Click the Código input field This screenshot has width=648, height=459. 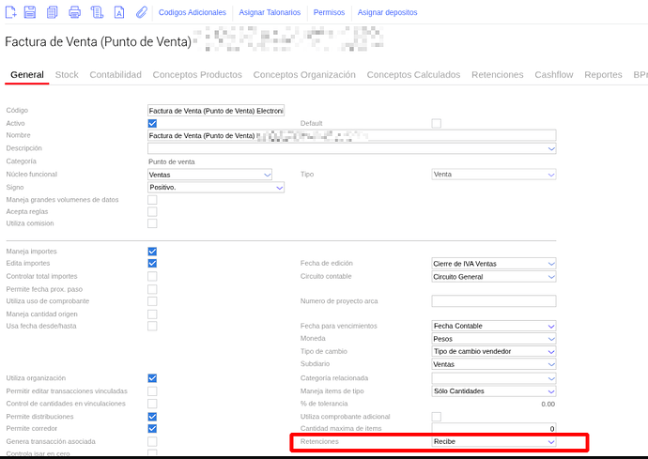[x=216, y=111]
